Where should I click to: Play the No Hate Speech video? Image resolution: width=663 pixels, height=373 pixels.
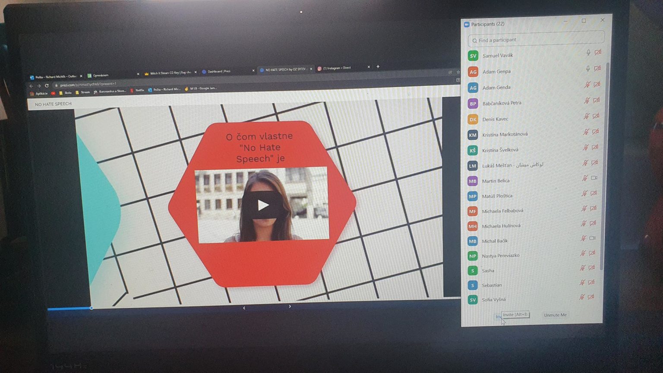[263, 205]
